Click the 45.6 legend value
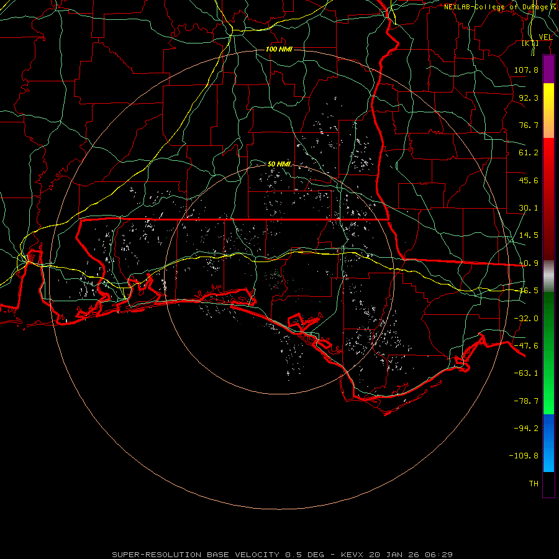559x559 pixels. click(529, 180)
